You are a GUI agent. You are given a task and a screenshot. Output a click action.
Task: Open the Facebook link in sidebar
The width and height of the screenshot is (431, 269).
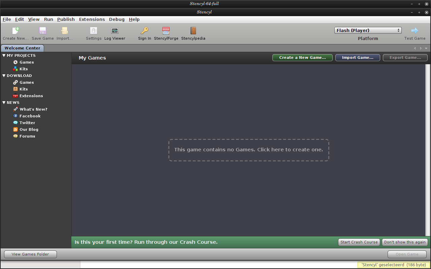pos(30,116)
